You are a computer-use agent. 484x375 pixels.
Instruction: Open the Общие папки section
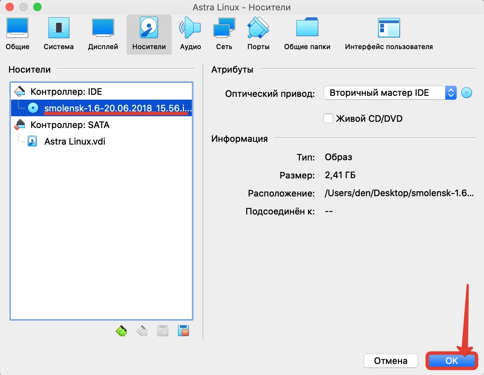[307, 34]
